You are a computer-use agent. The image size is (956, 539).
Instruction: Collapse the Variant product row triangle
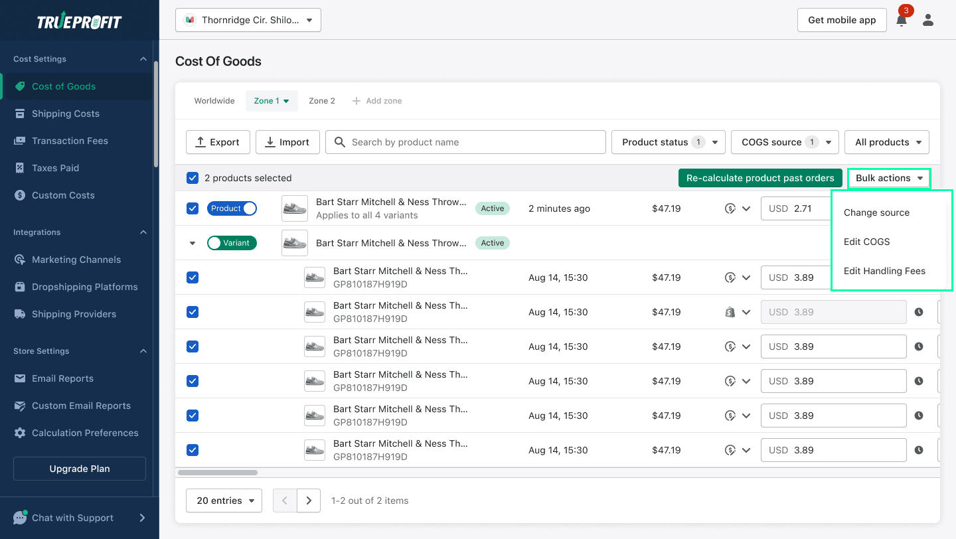click(x=193, y=243)
